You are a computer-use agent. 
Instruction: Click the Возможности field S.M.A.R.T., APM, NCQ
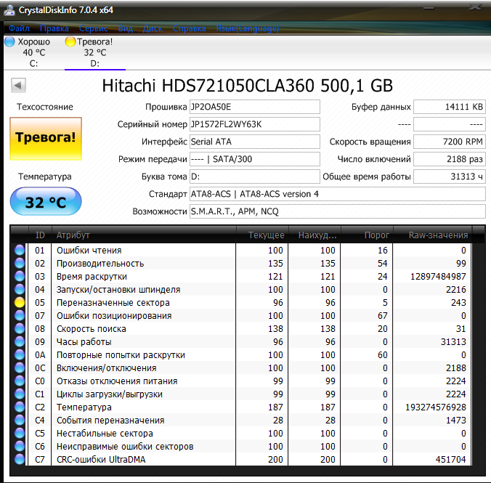pos(338,211)
